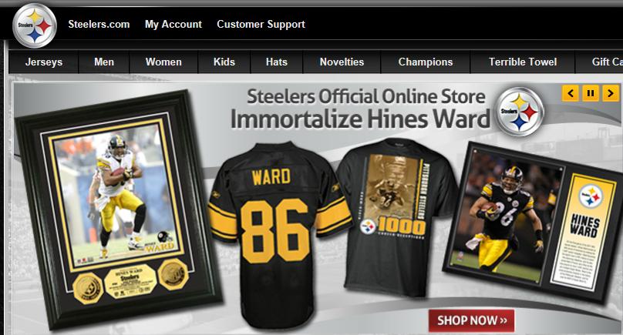Open the Gift Cards menu item
The width and height of the screenshot is (623, 335).
click(599, 62)
